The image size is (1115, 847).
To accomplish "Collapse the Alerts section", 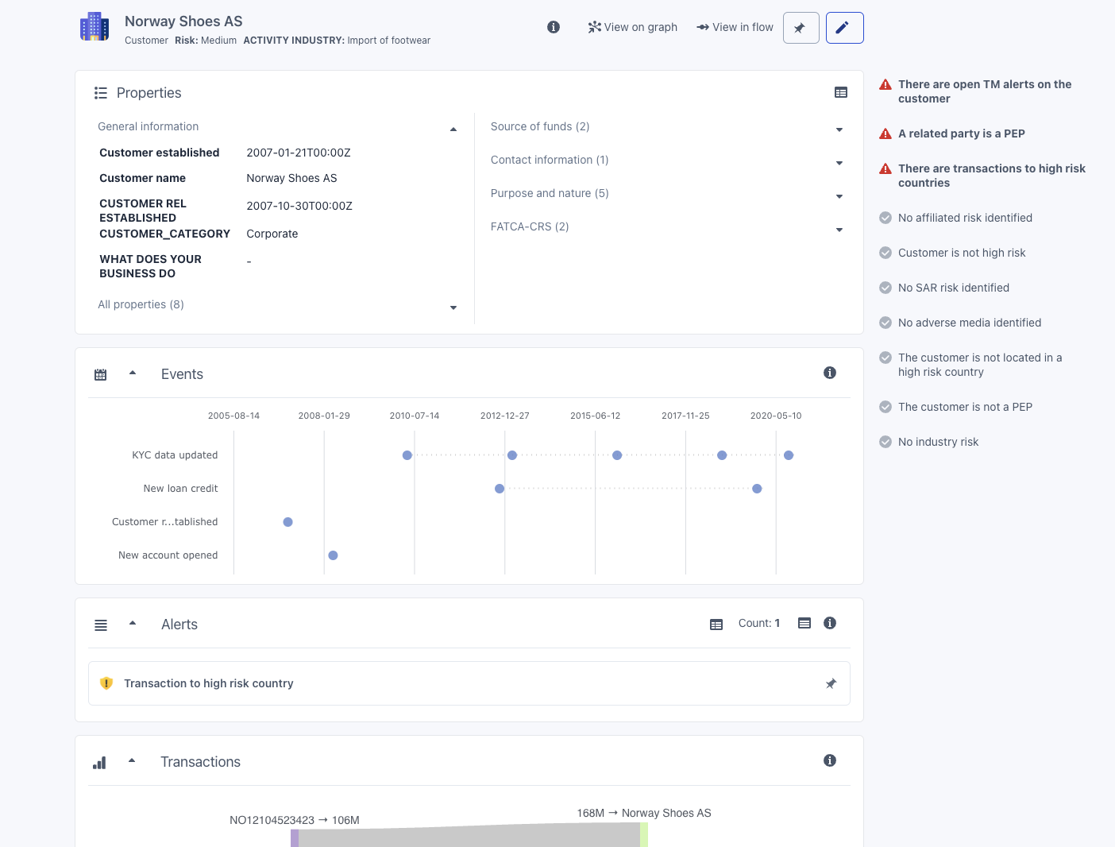I will pos(133,624).
